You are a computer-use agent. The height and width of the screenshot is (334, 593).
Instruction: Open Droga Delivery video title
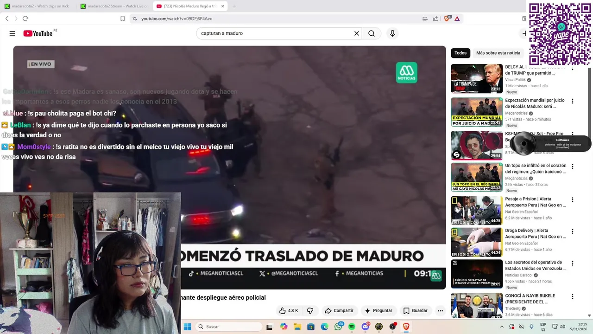(x=536, y=233)
